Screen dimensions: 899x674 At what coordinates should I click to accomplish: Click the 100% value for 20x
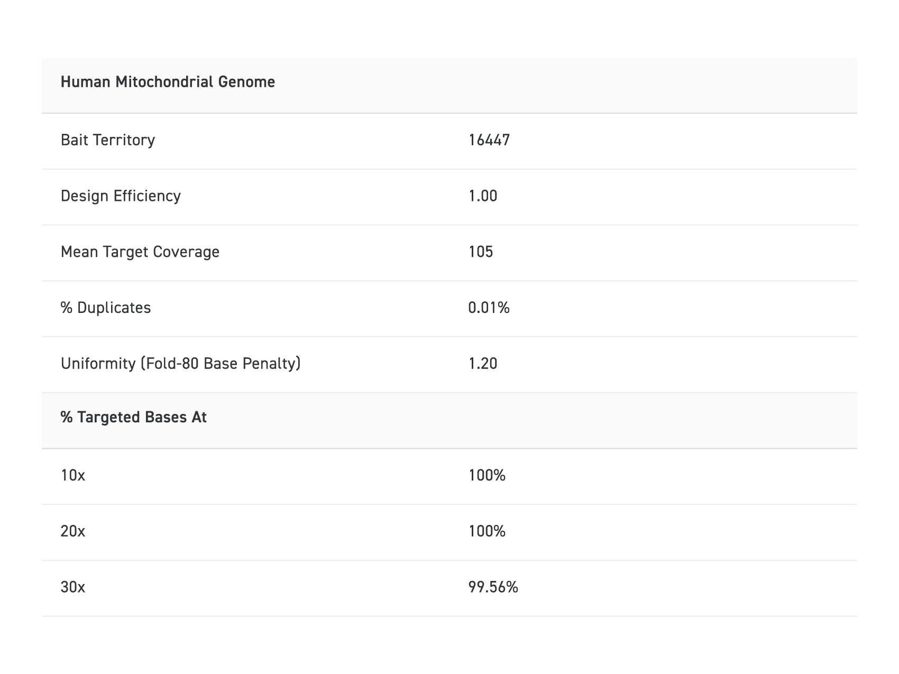pos(487,531)
